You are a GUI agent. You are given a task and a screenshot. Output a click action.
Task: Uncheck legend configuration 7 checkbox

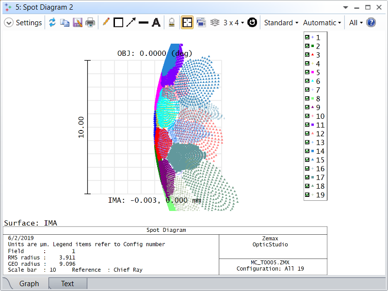(307, 90)
